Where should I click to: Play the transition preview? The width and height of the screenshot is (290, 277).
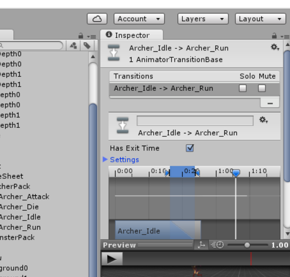(x=112, y=259)
